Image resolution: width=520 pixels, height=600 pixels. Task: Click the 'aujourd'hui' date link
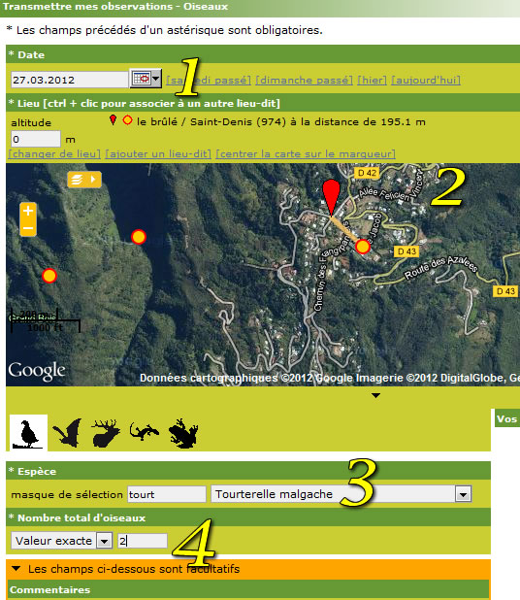pos(426,81)
